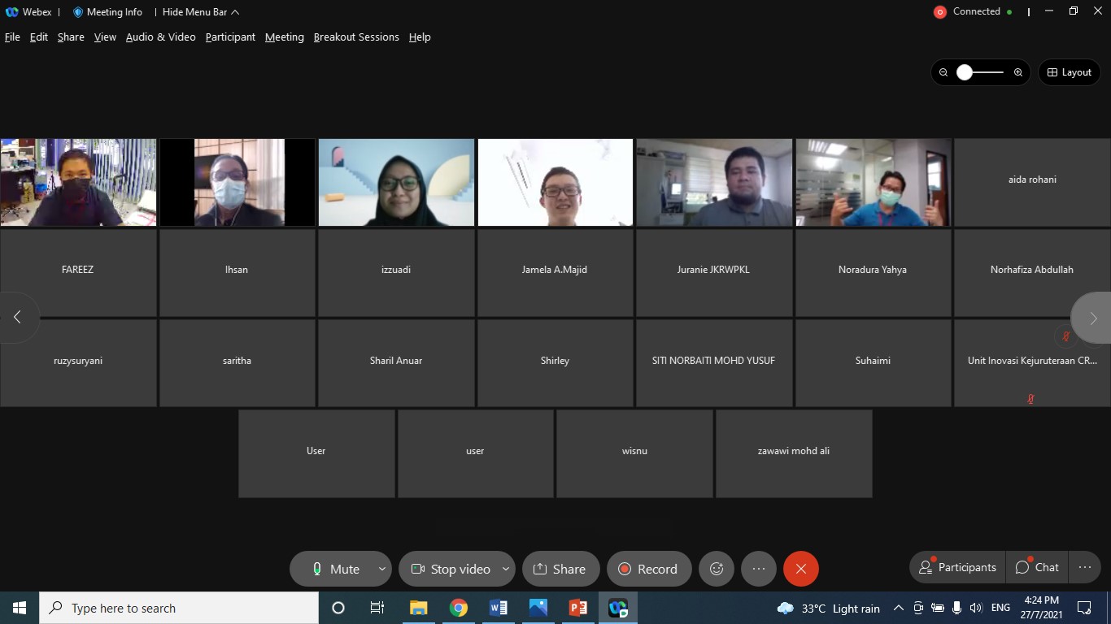Select Jamela A.Majid participant tile

click(555, 272)
